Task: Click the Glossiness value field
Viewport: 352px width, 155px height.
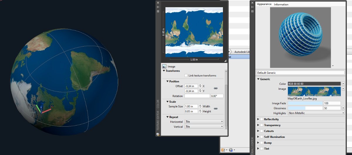Action: pos(332,108)
